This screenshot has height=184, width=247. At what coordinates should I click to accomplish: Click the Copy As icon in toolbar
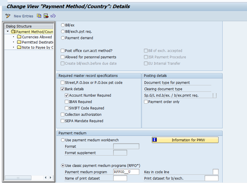click(x=39, y=16)
